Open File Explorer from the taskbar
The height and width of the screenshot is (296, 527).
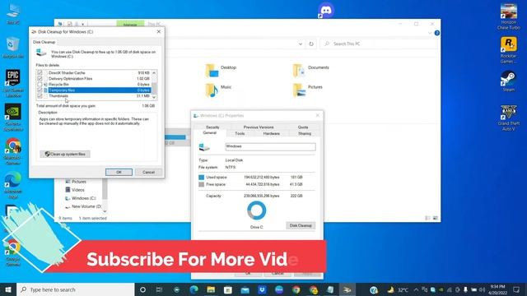click(x=211, y=289)
